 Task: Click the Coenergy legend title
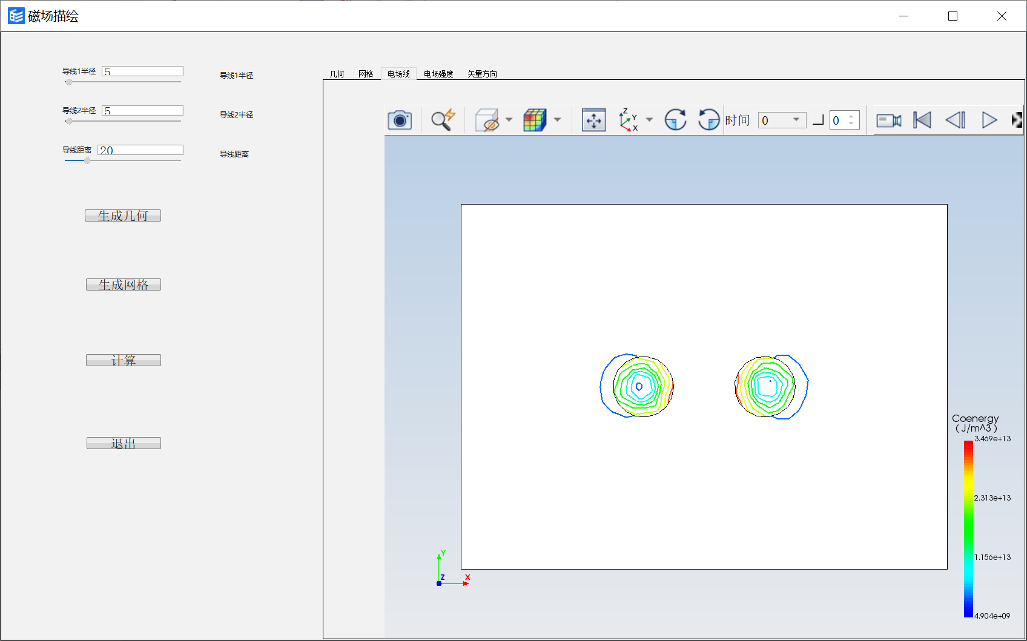tap(976, 423)
